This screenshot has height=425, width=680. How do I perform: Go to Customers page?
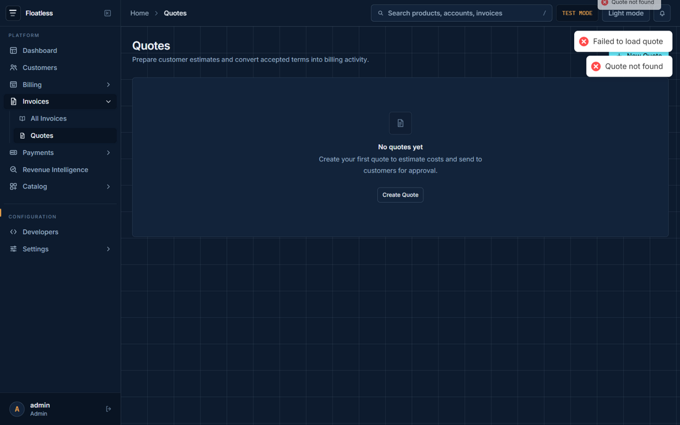(60, 68)
